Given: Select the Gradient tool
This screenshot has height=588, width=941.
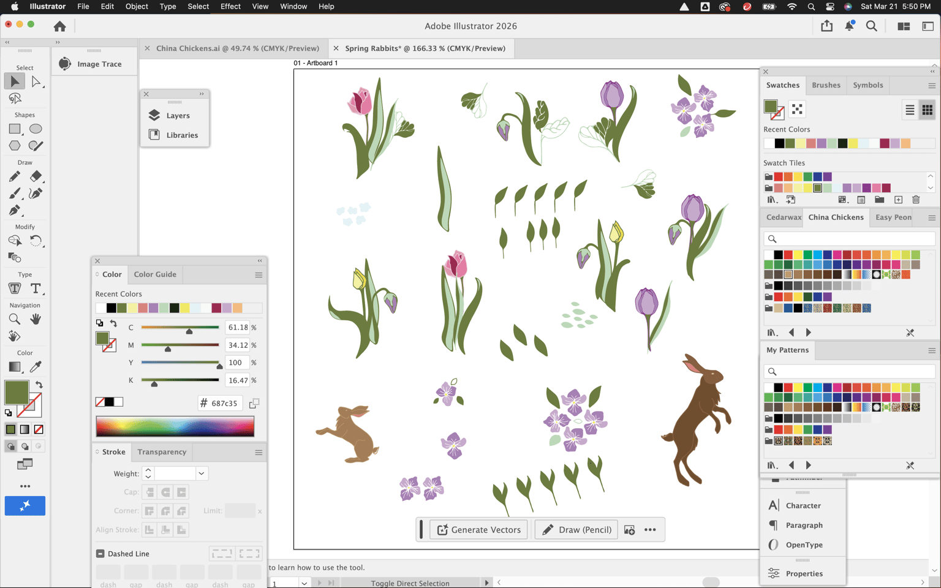Looking at the screenshot, I should (15, 367).
